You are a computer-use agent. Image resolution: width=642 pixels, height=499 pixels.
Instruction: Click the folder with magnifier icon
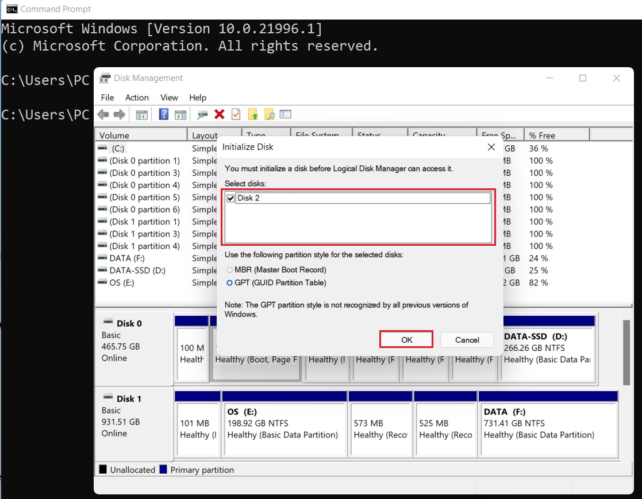[x=269, y=115]
